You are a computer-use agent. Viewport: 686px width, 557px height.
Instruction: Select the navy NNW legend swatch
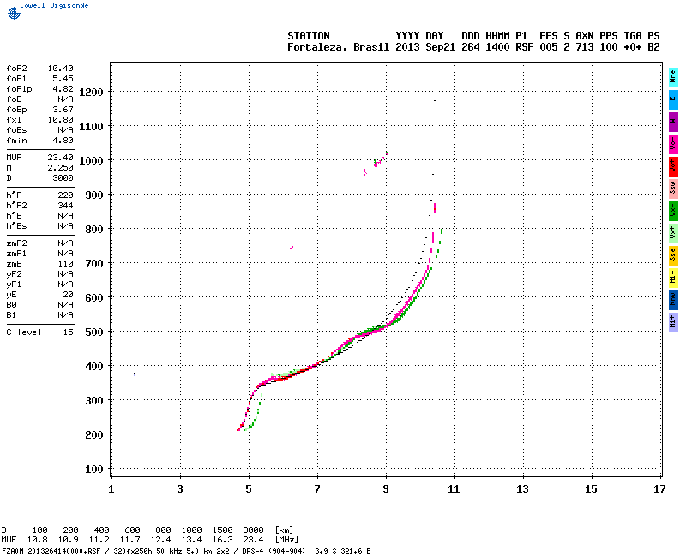tap(673, 300)
